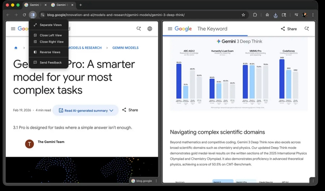Click the Navigating complex scientific domains heading
This screenshot has height=191, width=325.
coord(218,132)
